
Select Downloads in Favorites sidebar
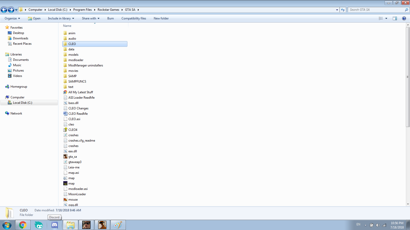coord(20,38)
